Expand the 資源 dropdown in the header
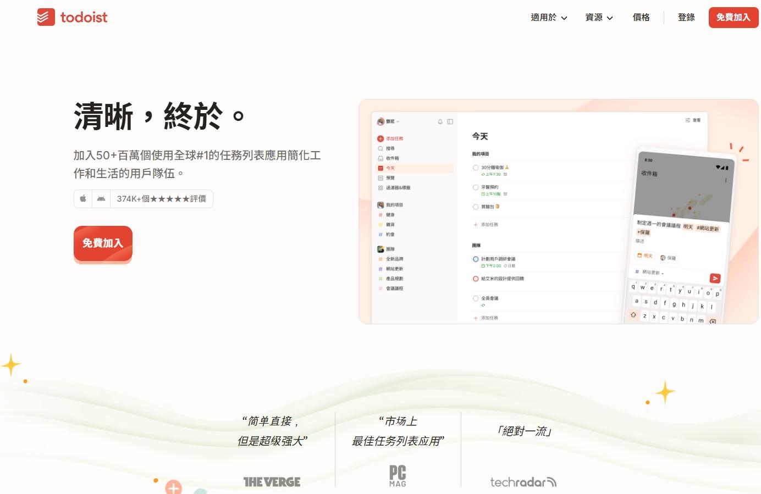The height and width of the screenshot is (494, 761). pyautogui.click(x=599, y=18)
